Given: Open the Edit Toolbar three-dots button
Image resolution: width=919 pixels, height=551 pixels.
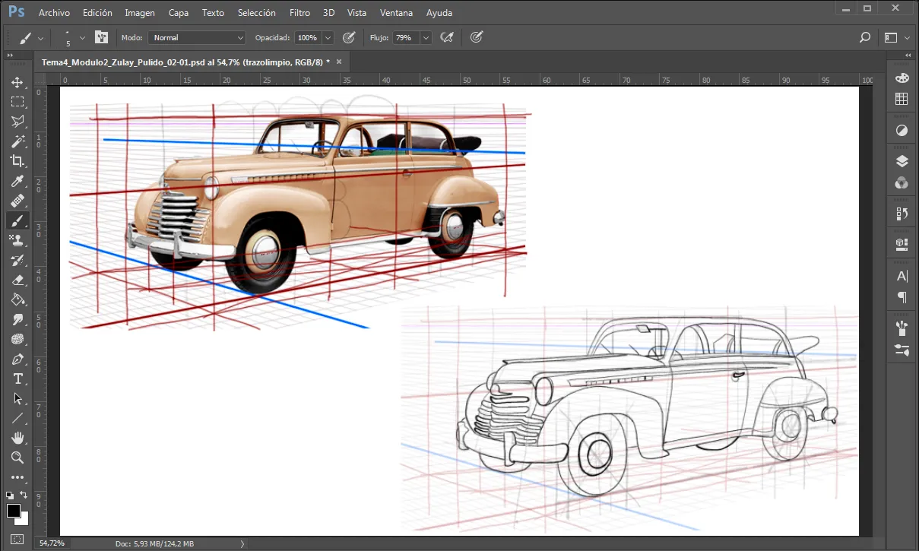Looking at the screenshot, I should (17, 477).
